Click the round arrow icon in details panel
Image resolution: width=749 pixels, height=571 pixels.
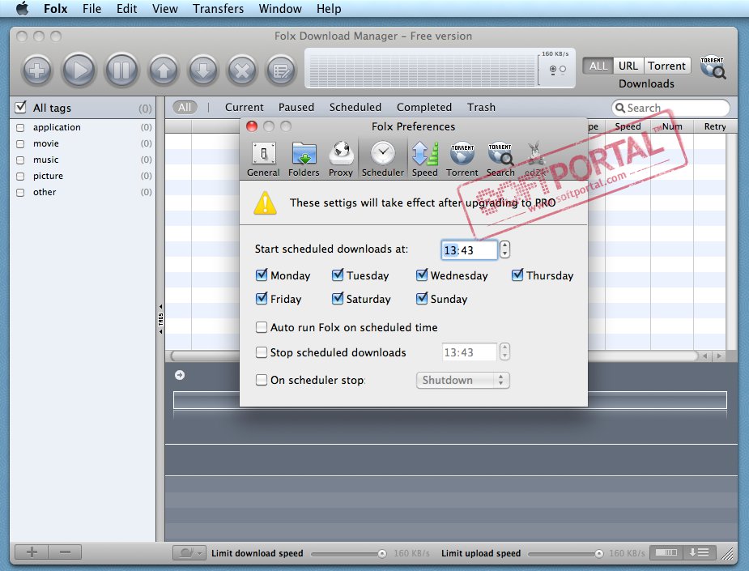[180, 375]
